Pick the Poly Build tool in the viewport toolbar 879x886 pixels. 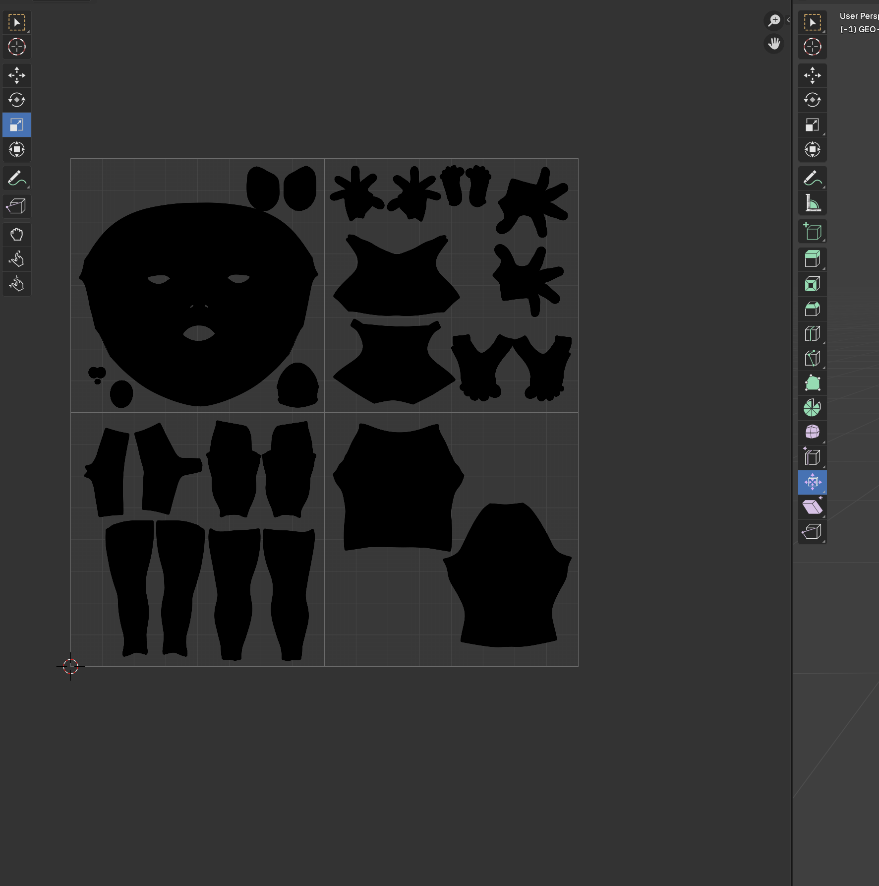click(812, 383)
